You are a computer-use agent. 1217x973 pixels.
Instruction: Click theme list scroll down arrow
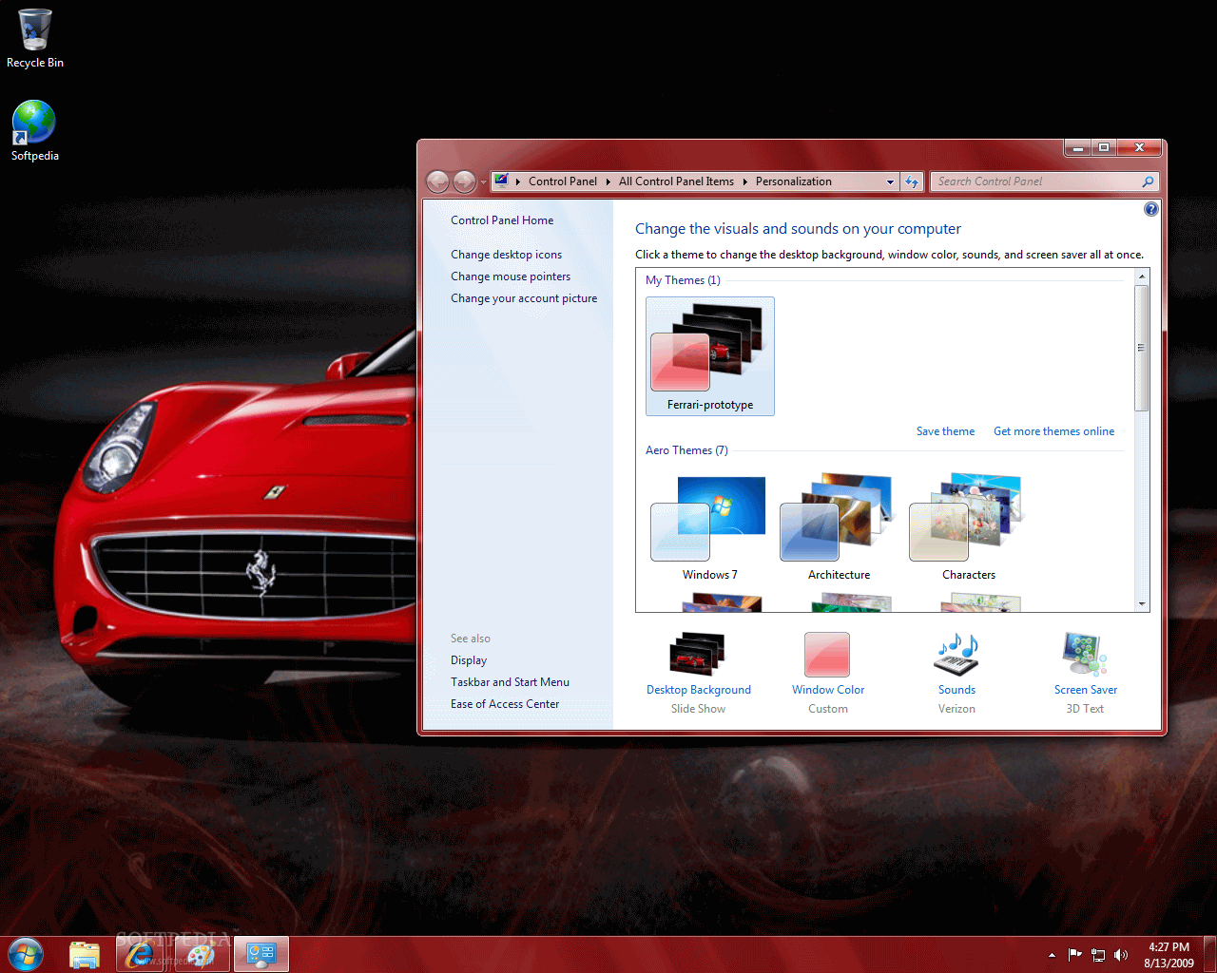(x=1142, y=603)
